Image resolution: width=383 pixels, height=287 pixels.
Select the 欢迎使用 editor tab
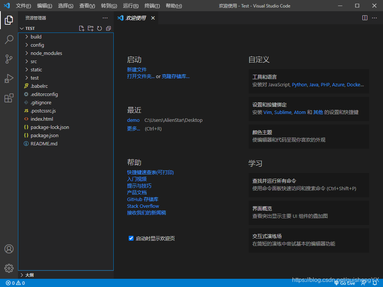(136, 18)
